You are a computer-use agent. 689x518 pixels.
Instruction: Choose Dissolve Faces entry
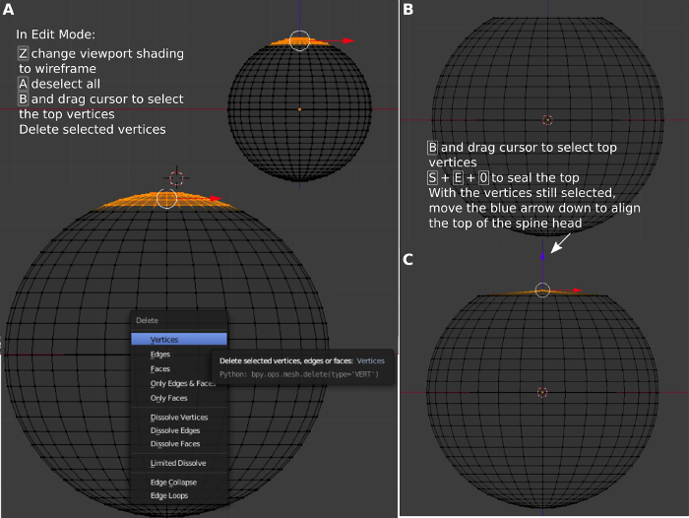pos(179,444)
